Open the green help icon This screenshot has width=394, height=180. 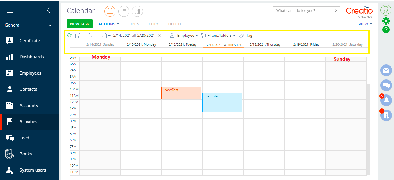(x=386, y=29)
